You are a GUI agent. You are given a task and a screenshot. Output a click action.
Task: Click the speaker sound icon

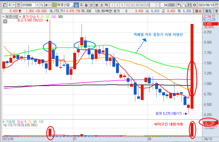coord(47,5)
